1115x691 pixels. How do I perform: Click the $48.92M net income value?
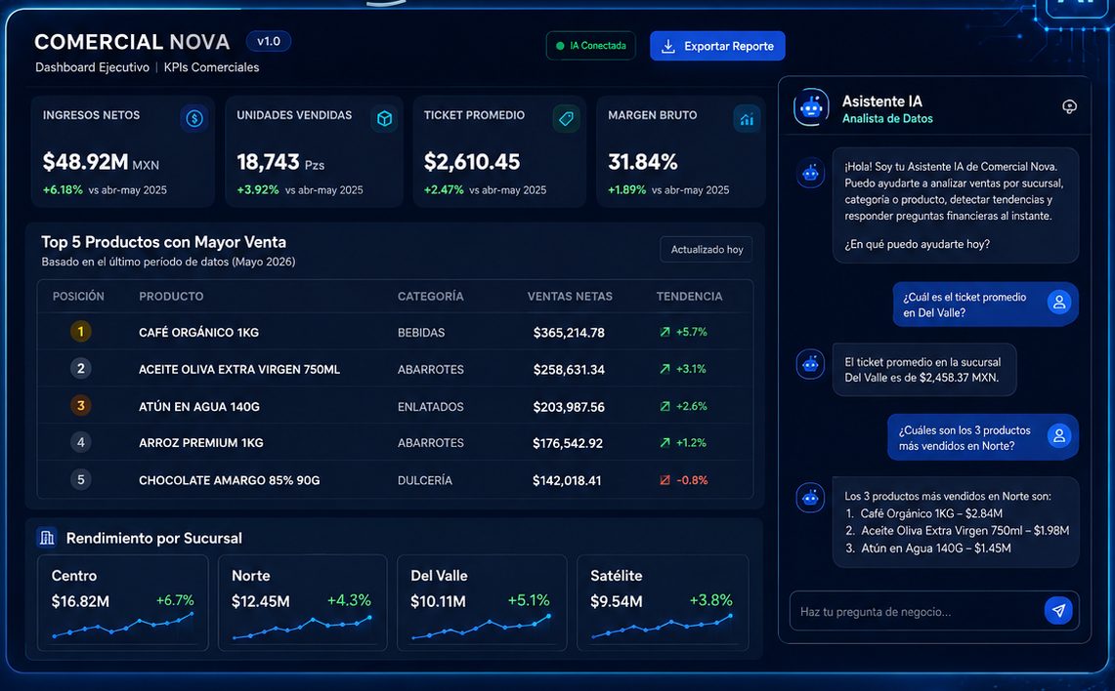pos(85,162)
